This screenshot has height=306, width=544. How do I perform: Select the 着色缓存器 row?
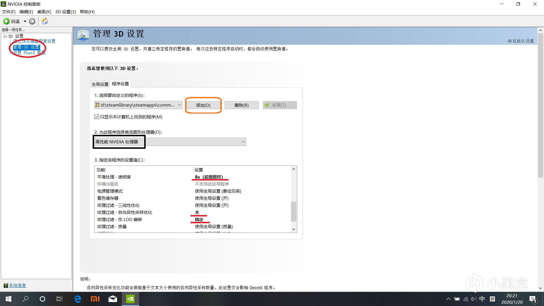(193, 198)
